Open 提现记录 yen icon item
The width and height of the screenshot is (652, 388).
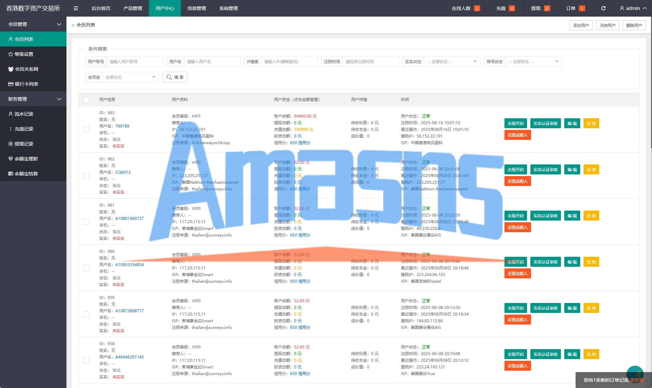[x=24, y=144]
